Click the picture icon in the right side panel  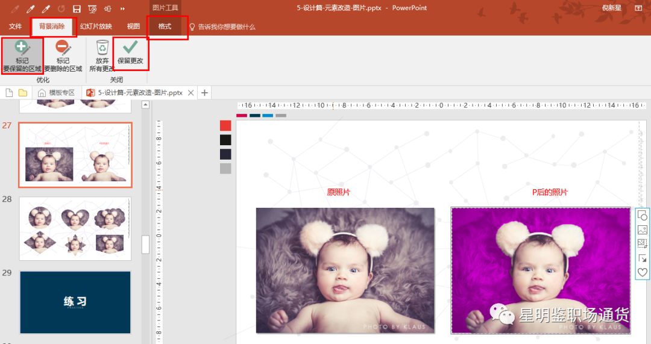(643, 230)
